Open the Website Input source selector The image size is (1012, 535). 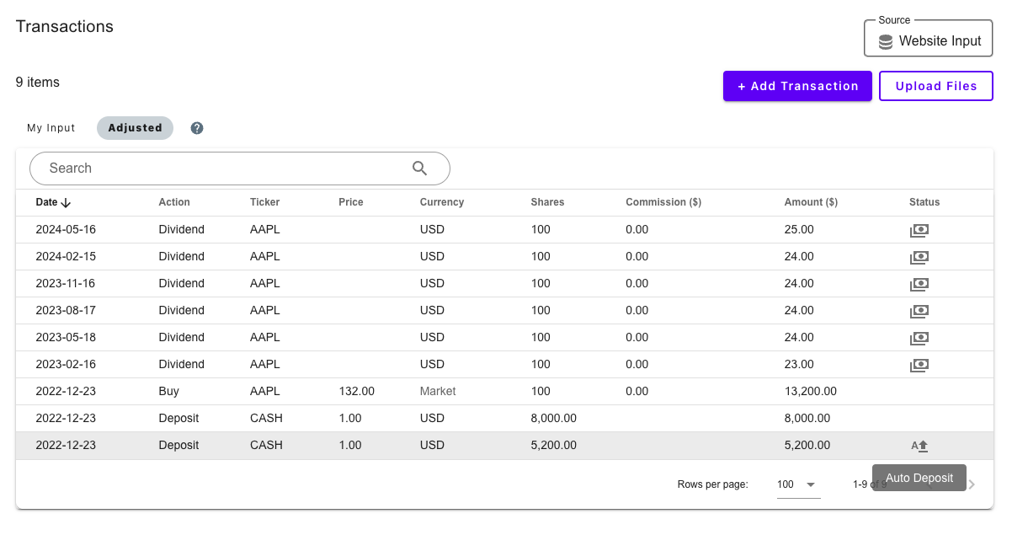tap(929, 40)
